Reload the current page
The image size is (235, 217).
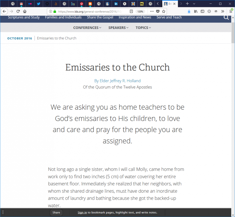18,11
